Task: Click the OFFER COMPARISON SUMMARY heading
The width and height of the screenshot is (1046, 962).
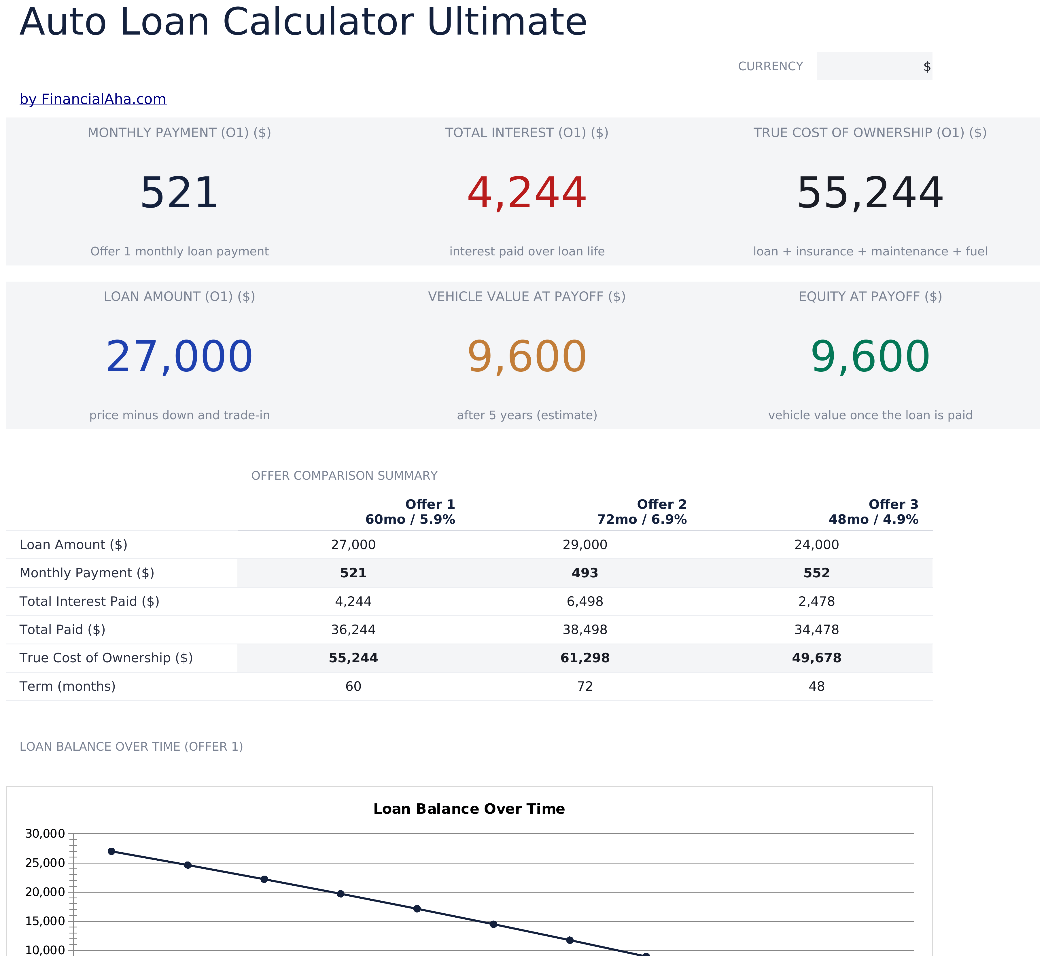Action: click(344, 476)
